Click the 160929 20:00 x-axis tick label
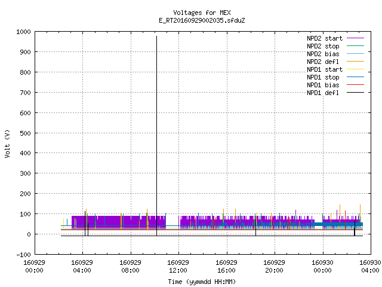382x287 pixels. (275, 267)
